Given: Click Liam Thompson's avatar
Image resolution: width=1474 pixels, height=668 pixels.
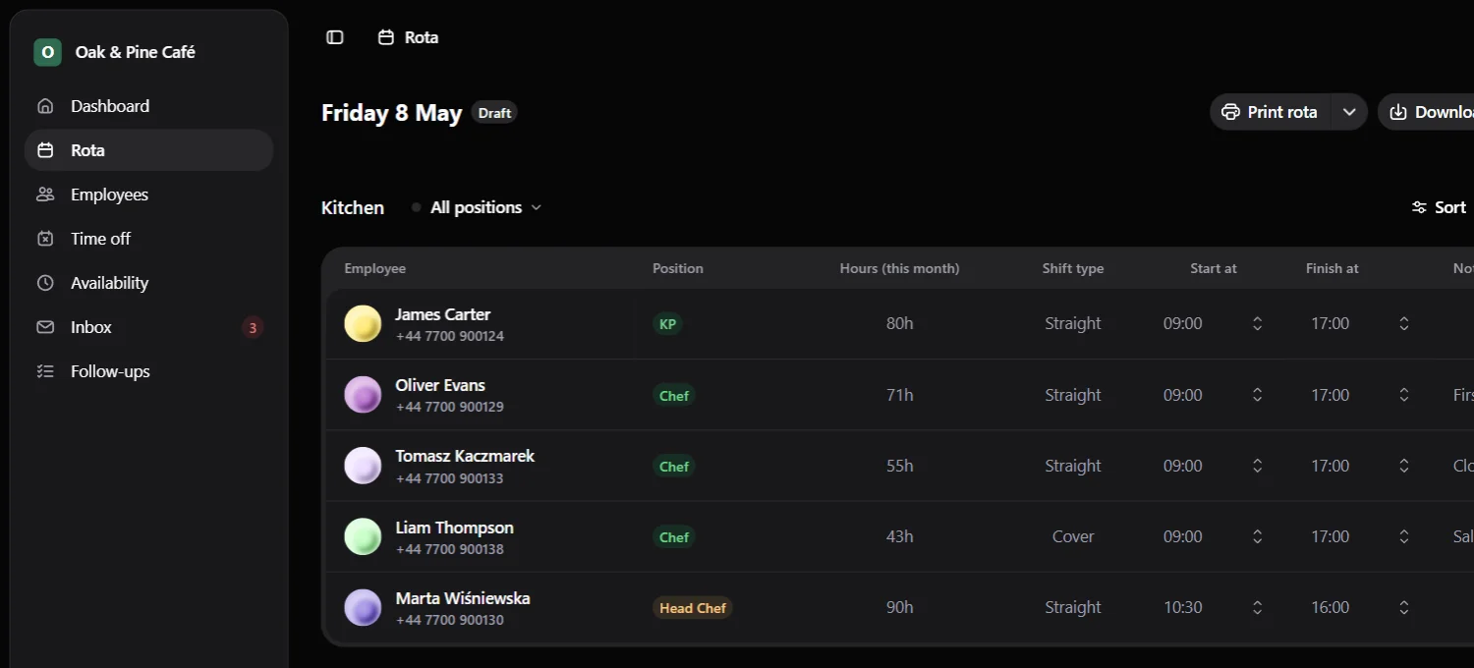Looking at the screenshot, I should point(363,536).
